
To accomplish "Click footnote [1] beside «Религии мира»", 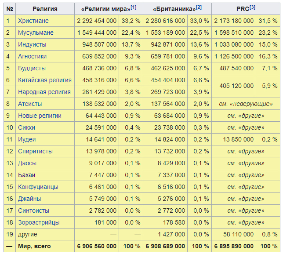I will (x=134, y=7).
